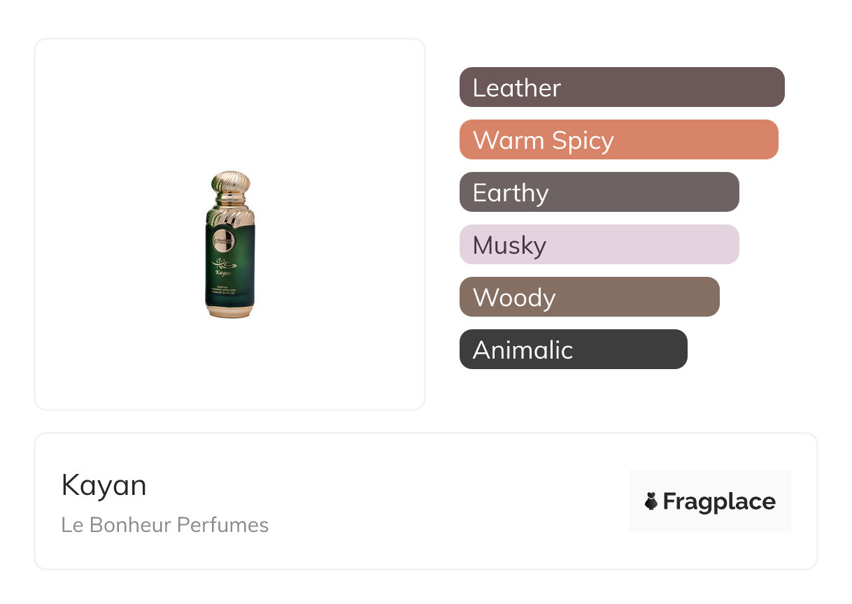Select the Leather accord bar
The height and width of the screenshot is (604, 852).
[621, 87]
